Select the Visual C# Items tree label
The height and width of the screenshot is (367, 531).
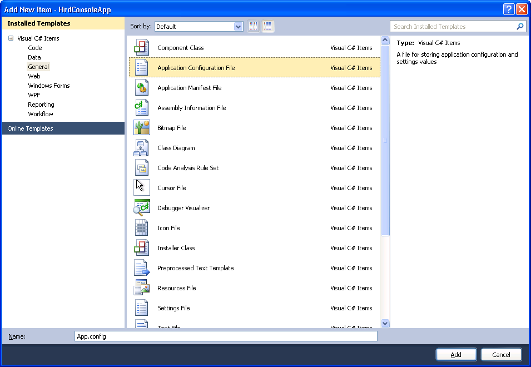tap(38, 38)
